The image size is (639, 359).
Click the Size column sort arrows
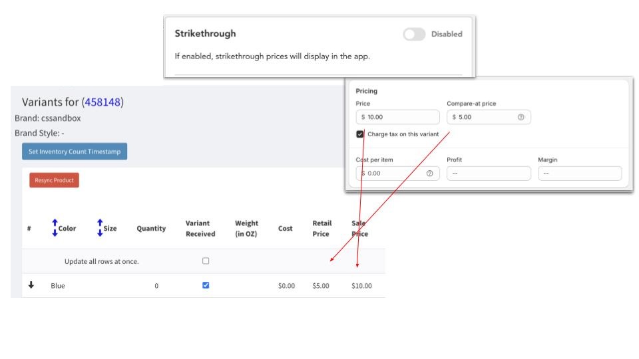pos(100,228)
